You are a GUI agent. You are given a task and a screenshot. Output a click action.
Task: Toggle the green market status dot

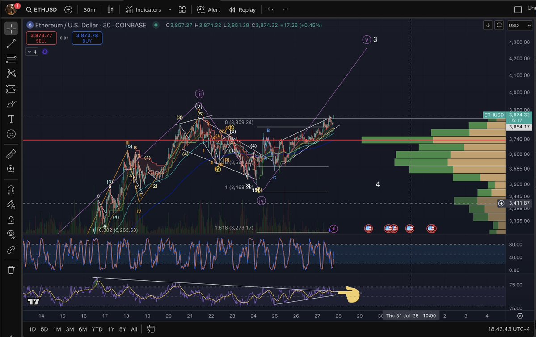[x=156, y=25]
